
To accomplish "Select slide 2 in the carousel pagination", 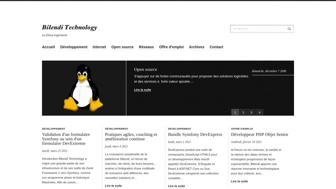I will pyautogui.click(x=243, y=112).
